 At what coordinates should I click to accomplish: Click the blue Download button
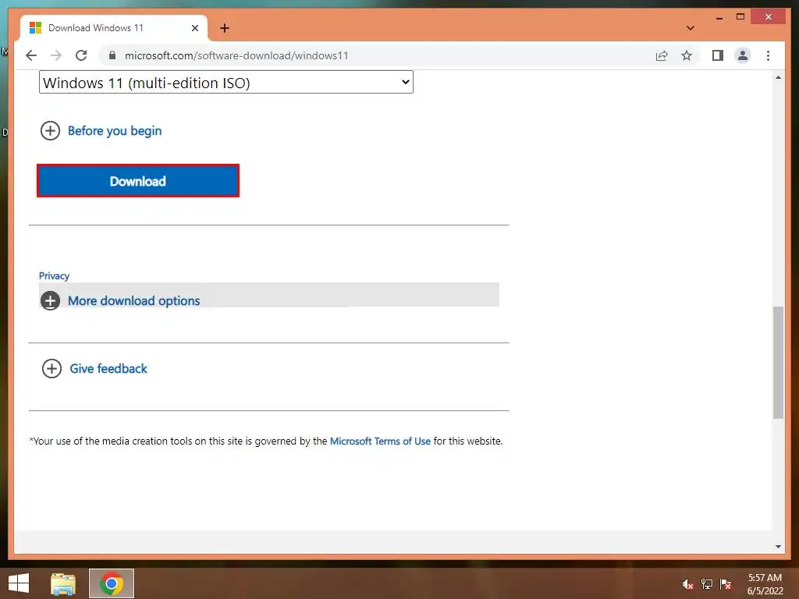click(x=138, y=181)
